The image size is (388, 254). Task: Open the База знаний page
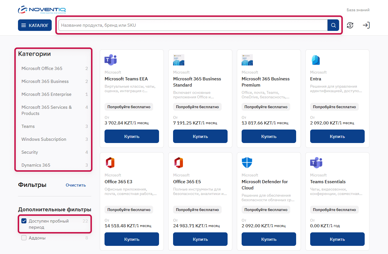point(358,10)
